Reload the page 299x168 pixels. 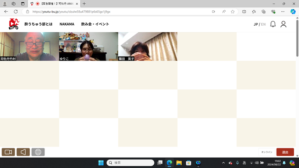(16, 12)
